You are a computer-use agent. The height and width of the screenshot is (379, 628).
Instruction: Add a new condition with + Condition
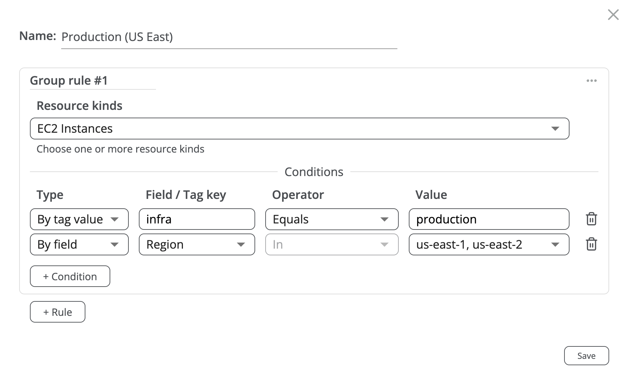pos(70,277)
